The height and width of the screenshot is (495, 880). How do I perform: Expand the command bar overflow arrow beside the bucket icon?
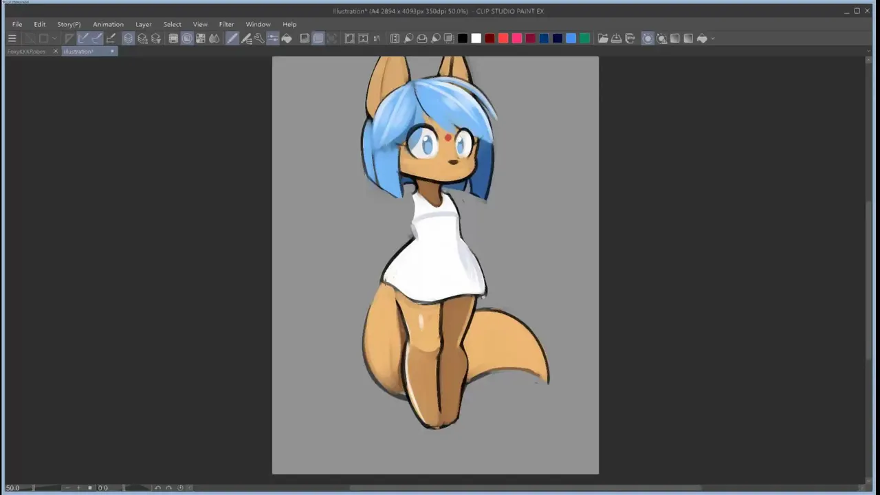point(713,38)
